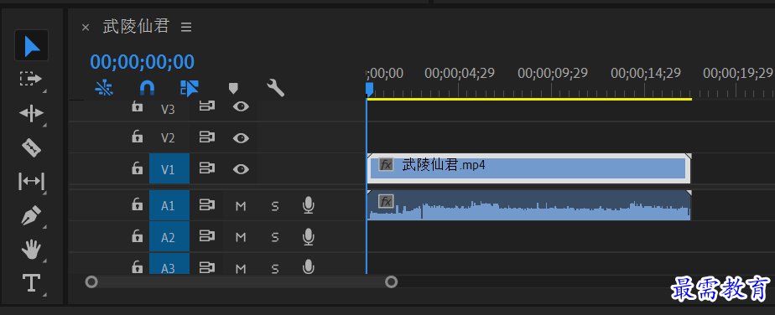Click fx badge on 武陵仙君.mp4 clip
The height and width of the screenshot is (315, 775).
pyautogui.click(x=386, y=164)
